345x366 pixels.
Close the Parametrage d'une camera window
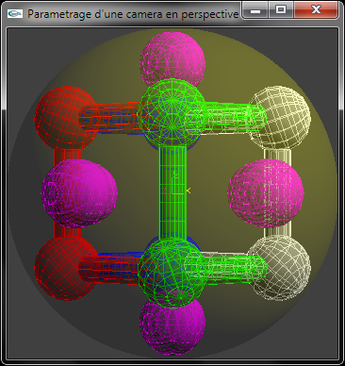pos(316,10)
